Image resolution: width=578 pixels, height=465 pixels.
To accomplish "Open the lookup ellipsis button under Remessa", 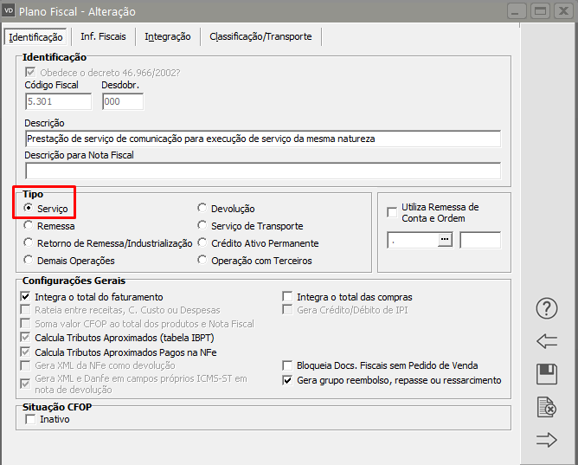I will [x=446, y=241].
